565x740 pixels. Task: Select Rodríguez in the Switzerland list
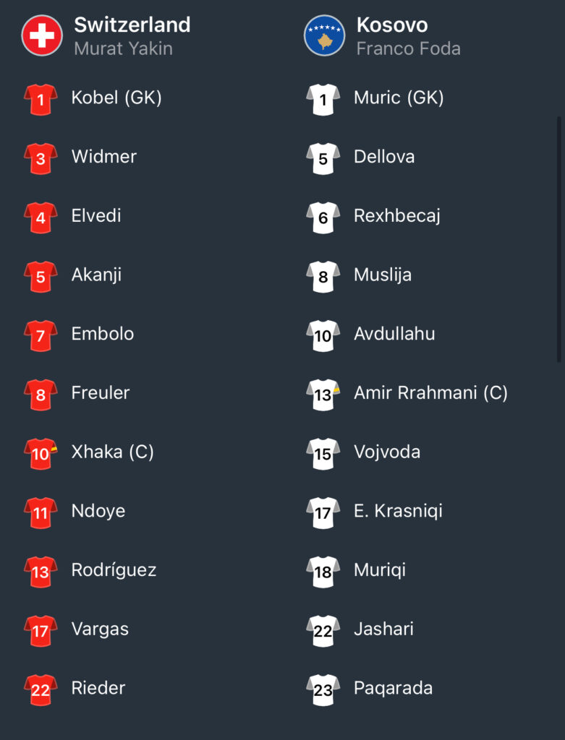click(x=114, y=570)
